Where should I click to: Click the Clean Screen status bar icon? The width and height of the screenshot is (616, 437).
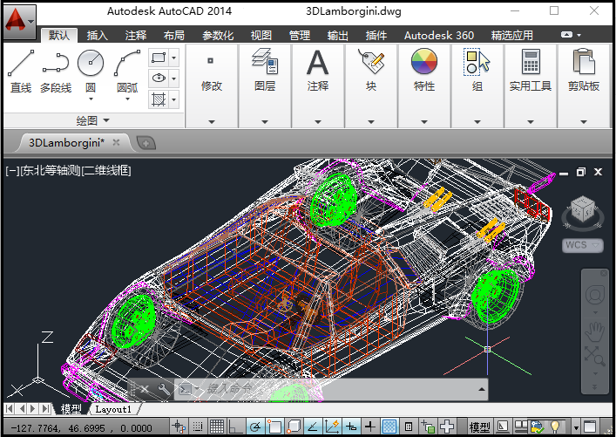(x=590, y=427)
